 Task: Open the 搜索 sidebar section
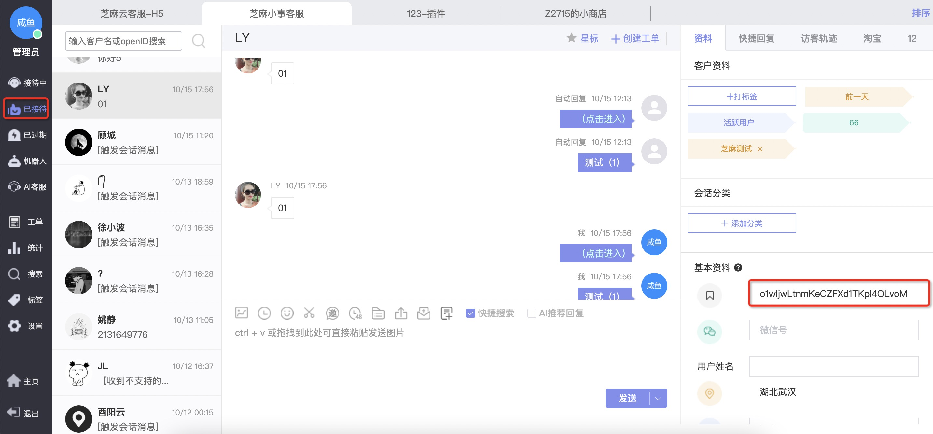[x=26, y=274]
